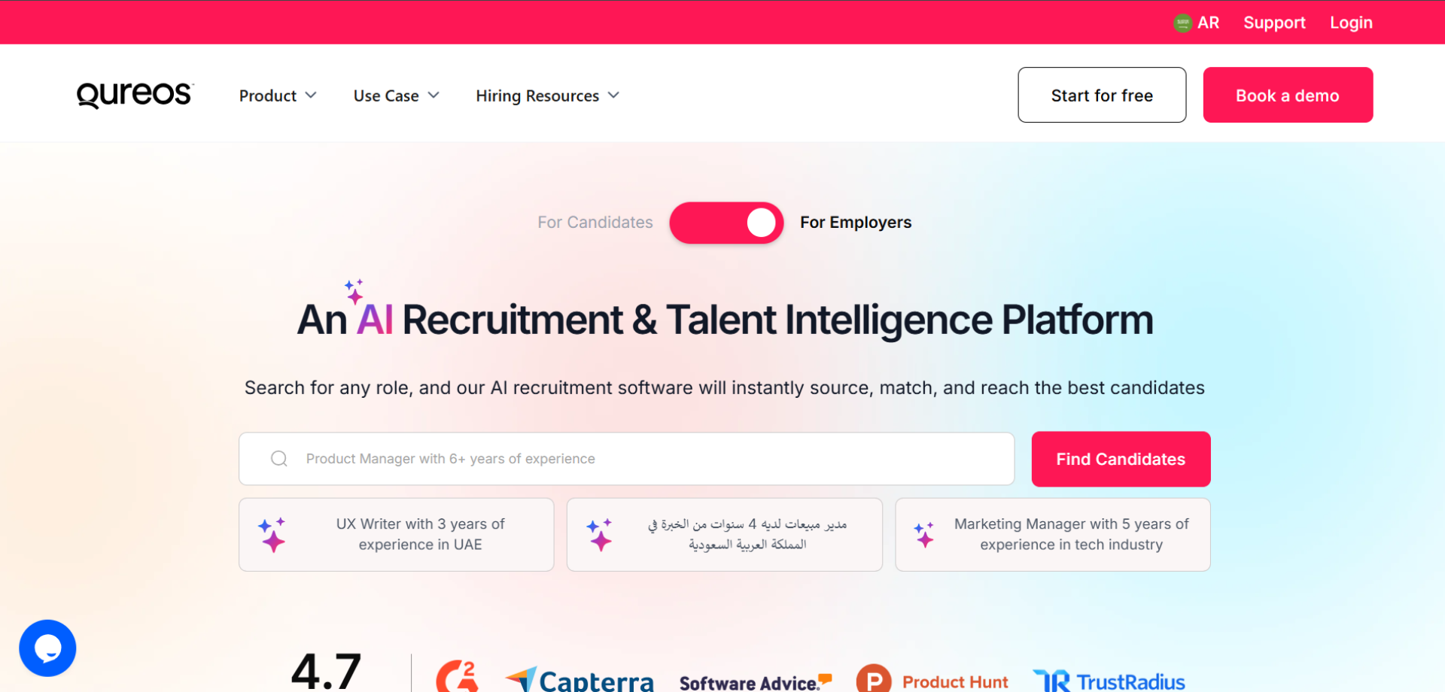Click the Software Advice logo
Viewport: 1445px width, 692px height.
[756, 682]
